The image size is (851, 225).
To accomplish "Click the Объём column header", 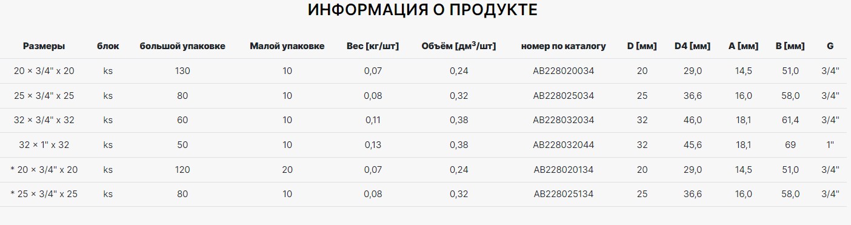I will (x=458, y=45).
